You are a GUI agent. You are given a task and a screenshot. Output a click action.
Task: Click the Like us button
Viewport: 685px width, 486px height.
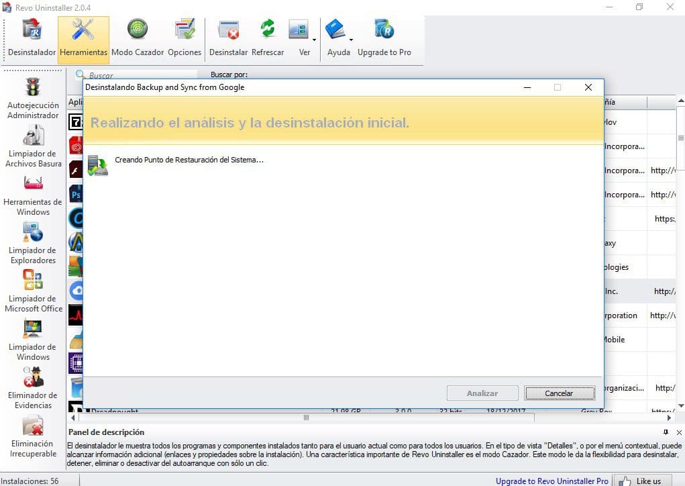(642, 481)
